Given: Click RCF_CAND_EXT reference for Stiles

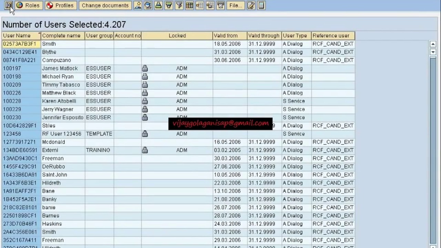Looking at the screenshot, I should pyautogui.click(x=333, y=126).
